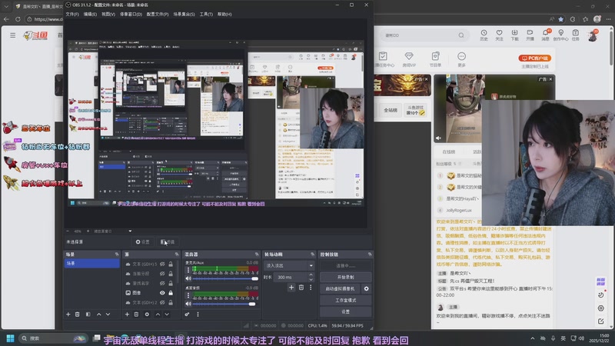
Task: Increase transition duration with up stepper
Action: (311, 275)
